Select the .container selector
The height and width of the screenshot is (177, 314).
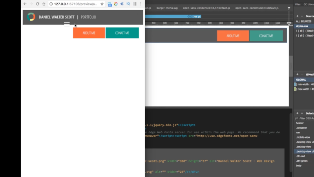point(301,128)
